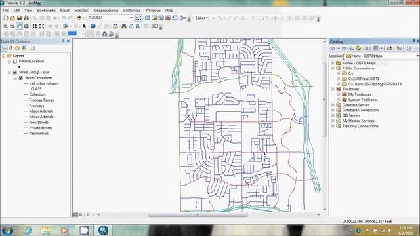420x236 pixels.
Task: Select the Identify tool
Action: pos(93,26)
